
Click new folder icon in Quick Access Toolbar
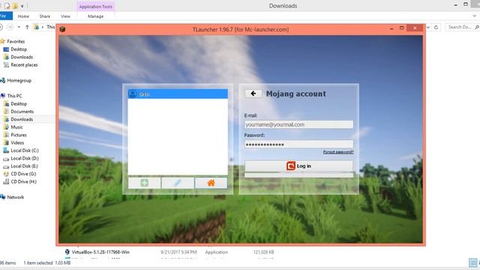pyautogui.click(x=15, y=6)
